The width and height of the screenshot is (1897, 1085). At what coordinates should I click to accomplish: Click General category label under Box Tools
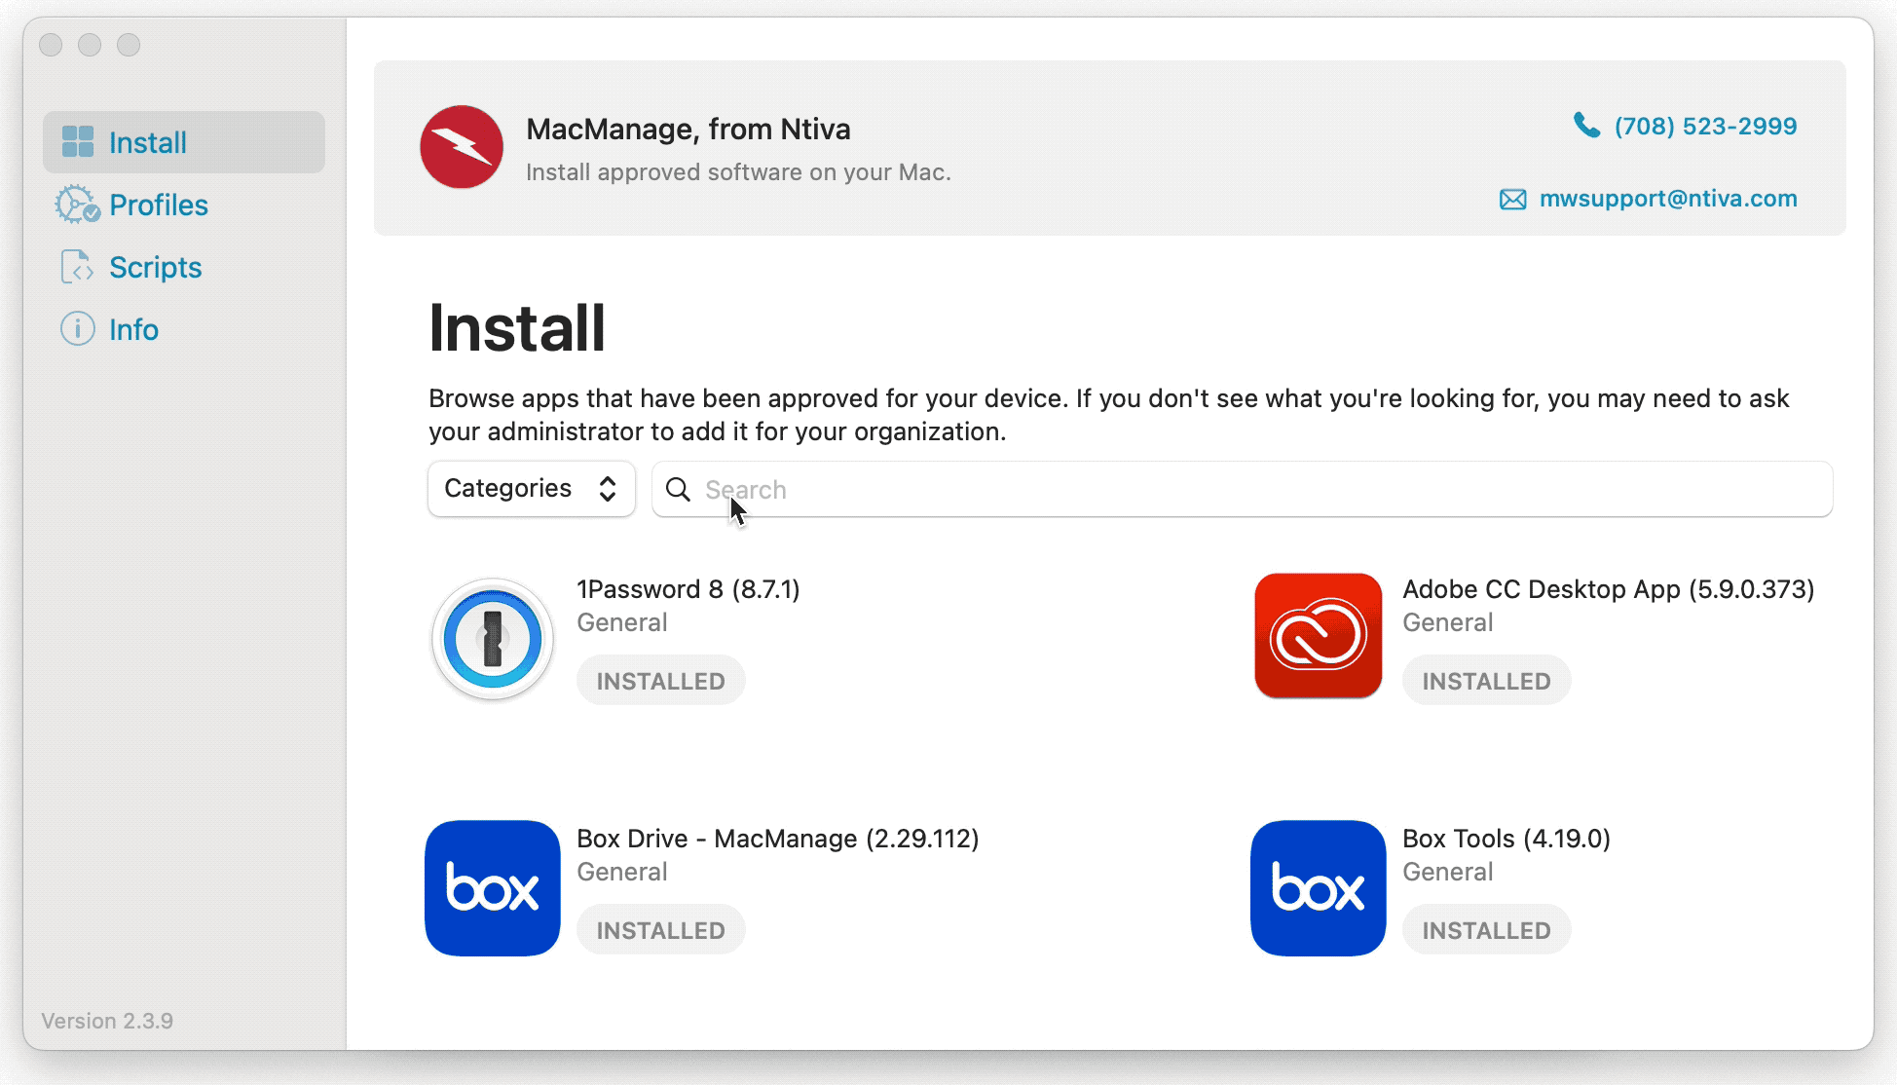click(x=1448, y=872)
